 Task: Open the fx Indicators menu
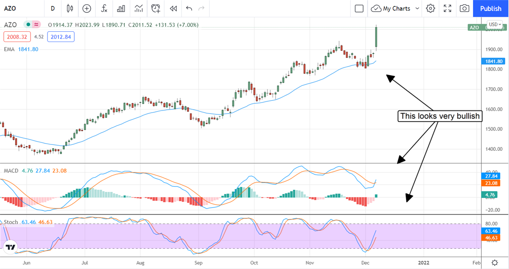[104, 8]
